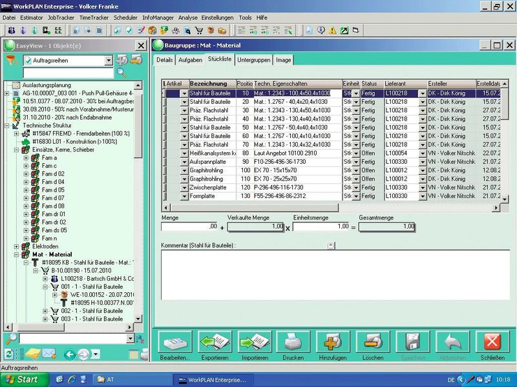Switch to the Untergruppen tab
Image resolution: width=517 pixels, height=387 pixels.
(x=253, y=60)
